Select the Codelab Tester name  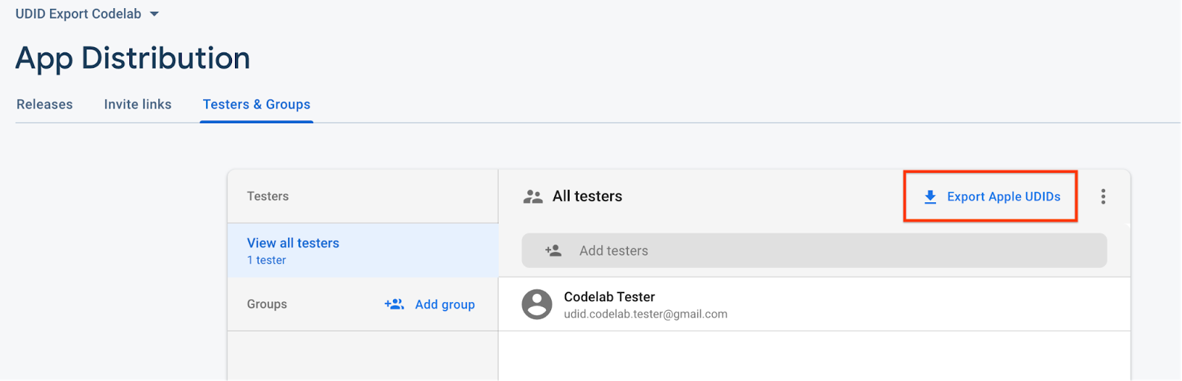[x=609, y=297]
